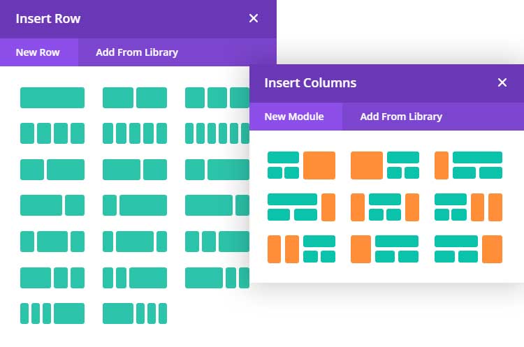Choose three-fifths, fifth, fifth three-column layout

217,278
